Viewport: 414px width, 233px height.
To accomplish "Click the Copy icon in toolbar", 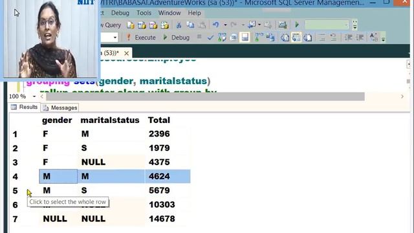I will 190,25.
